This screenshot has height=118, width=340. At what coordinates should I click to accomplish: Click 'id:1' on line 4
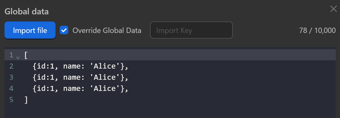pos(46,88)
